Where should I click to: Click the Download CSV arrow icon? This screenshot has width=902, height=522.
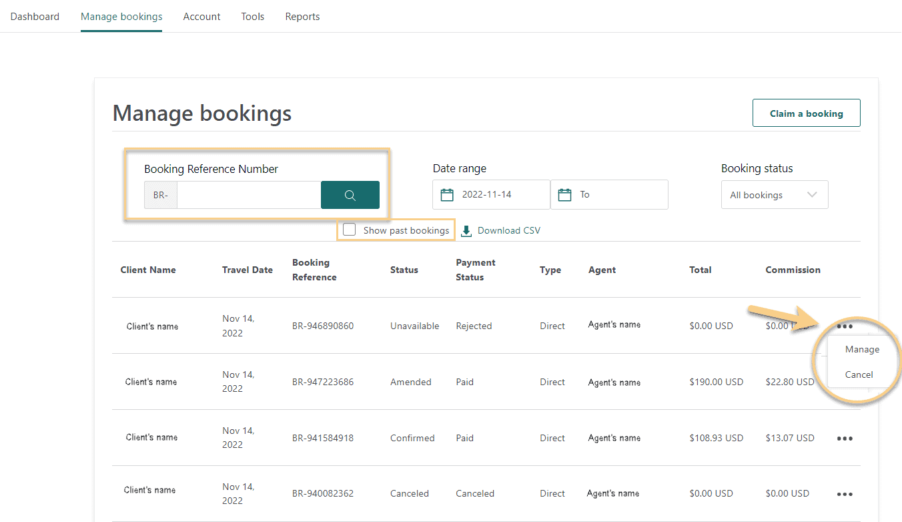point(466,230)
